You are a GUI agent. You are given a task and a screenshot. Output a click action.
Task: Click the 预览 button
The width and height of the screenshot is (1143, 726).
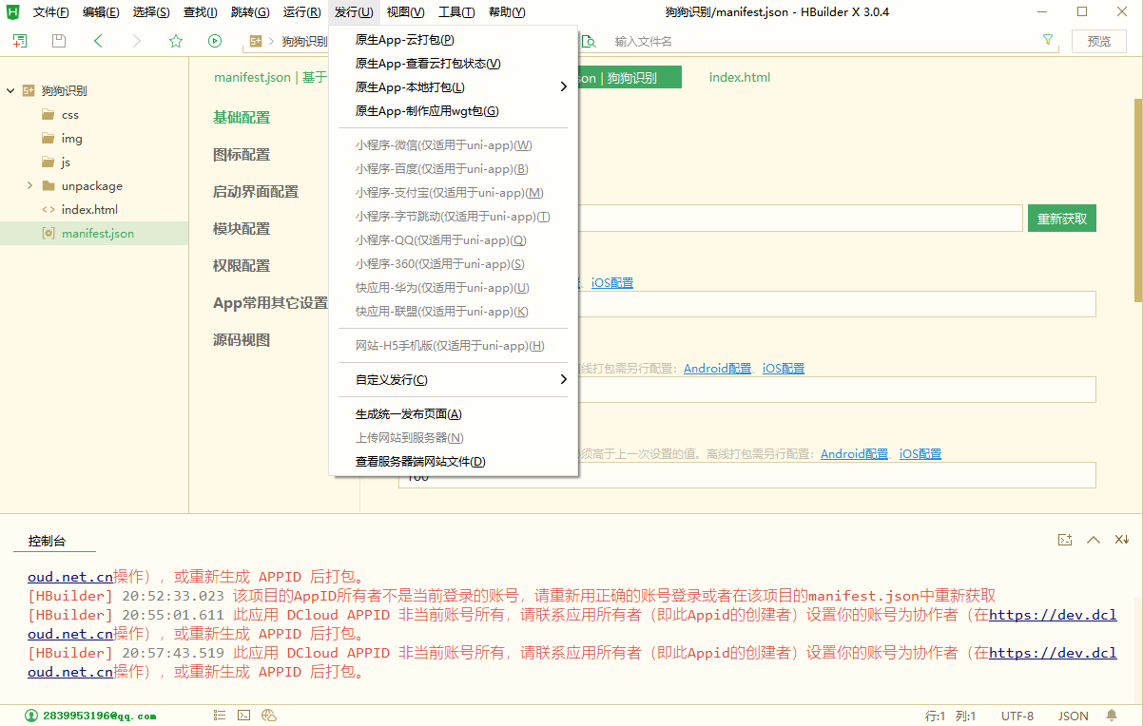[x=1099, y=41]
